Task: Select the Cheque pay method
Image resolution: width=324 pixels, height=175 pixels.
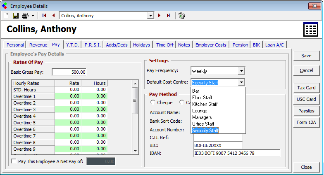Action: tap(153, 103)
